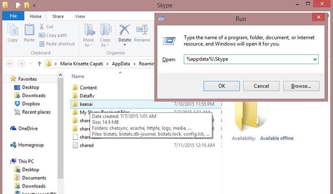The width and height of the screenshot is (333, 194).
Task: Click Maria Krisette Capati in address bar
Action: click(x=81, y=64)
